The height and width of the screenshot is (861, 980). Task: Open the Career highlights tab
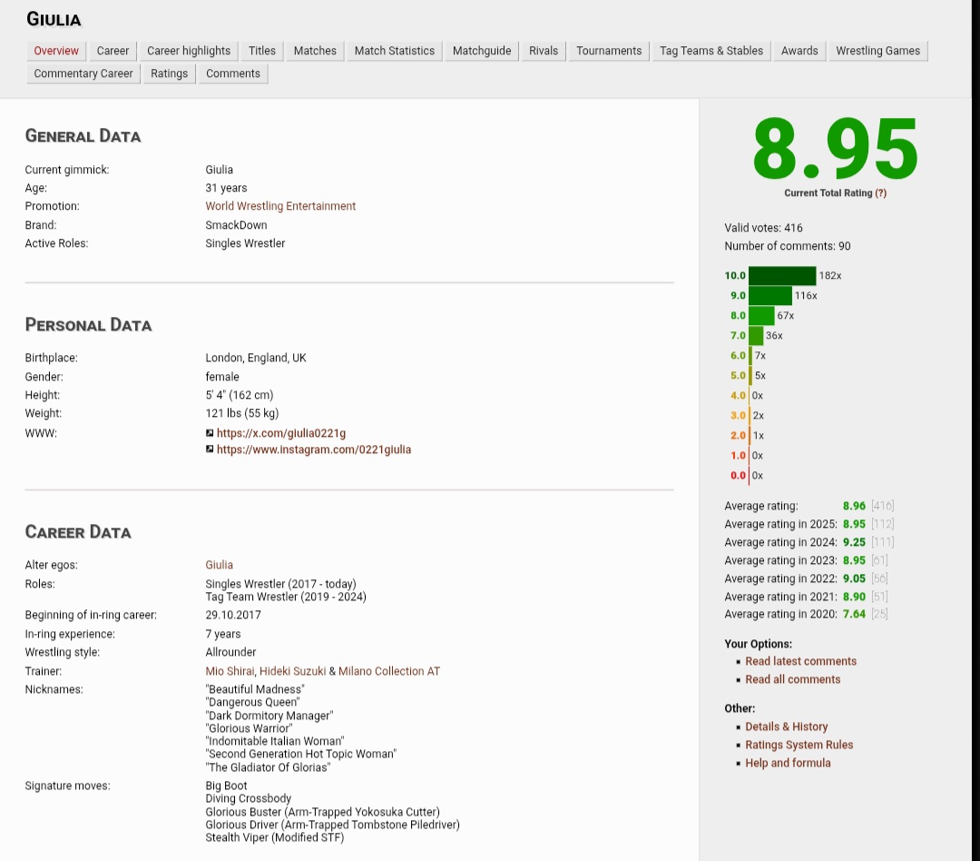(x=189, y=51)
